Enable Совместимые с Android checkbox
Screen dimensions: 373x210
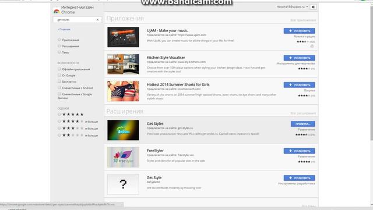pos(59,87)
